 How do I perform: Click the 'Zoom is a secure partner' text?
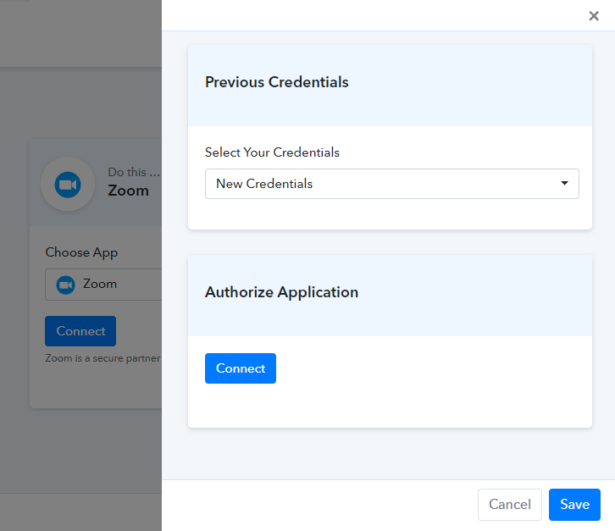pos(102,358)
